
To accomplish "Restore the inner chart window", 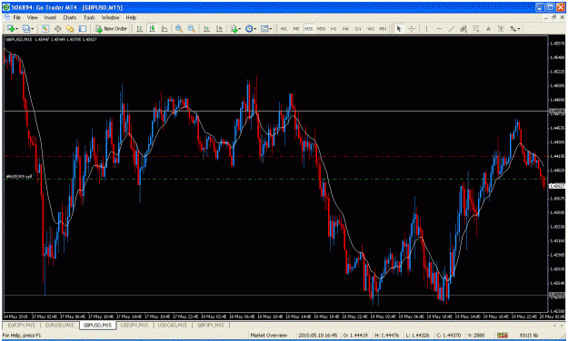I will point(553,17).
